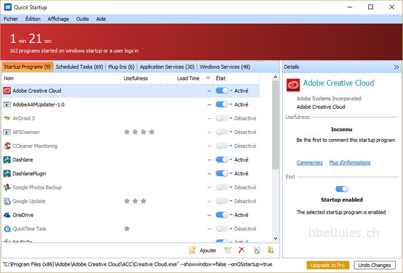Click the CCleaner Monitoring icon
The image size is (403, 273).
[7, 146]
